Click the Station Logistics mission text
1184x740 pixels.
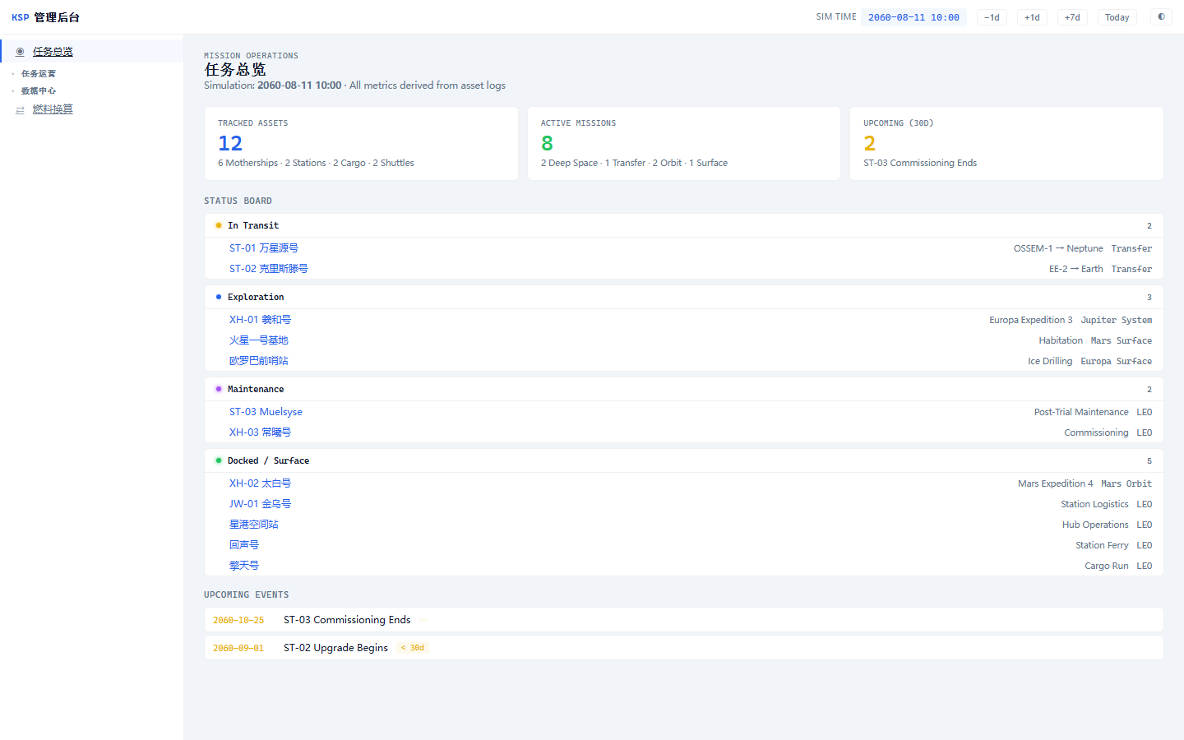tap(1094, 504)
